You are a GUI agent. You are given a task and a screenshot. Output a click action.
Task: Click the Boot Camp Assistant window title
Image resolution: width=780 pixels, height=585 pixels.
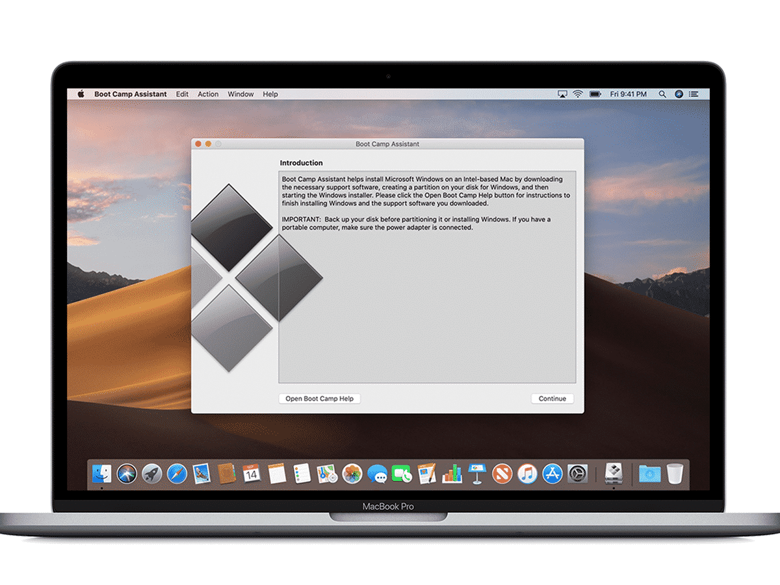point(387,144)
